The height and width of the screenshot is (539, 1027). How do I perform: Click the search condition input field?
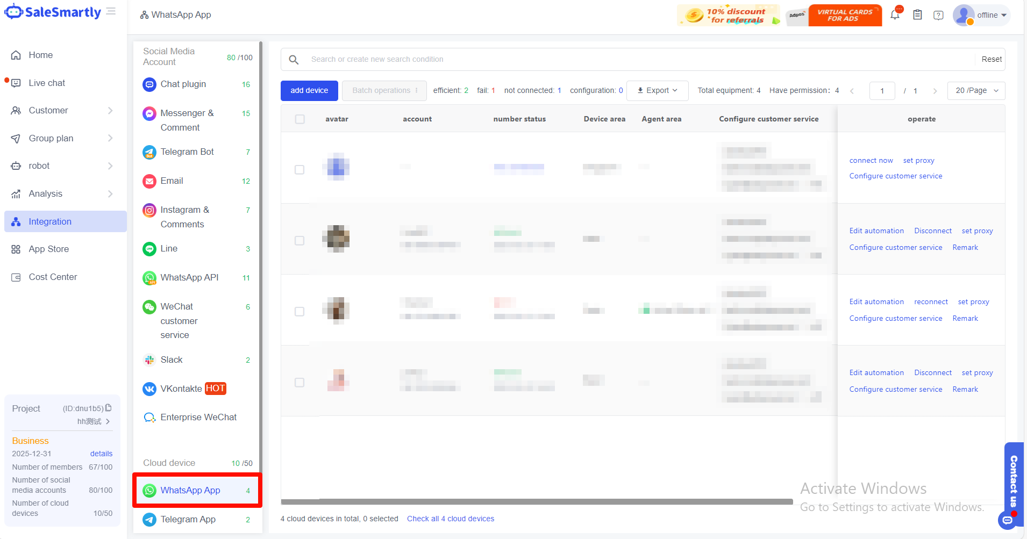click(x=640, y=60)
